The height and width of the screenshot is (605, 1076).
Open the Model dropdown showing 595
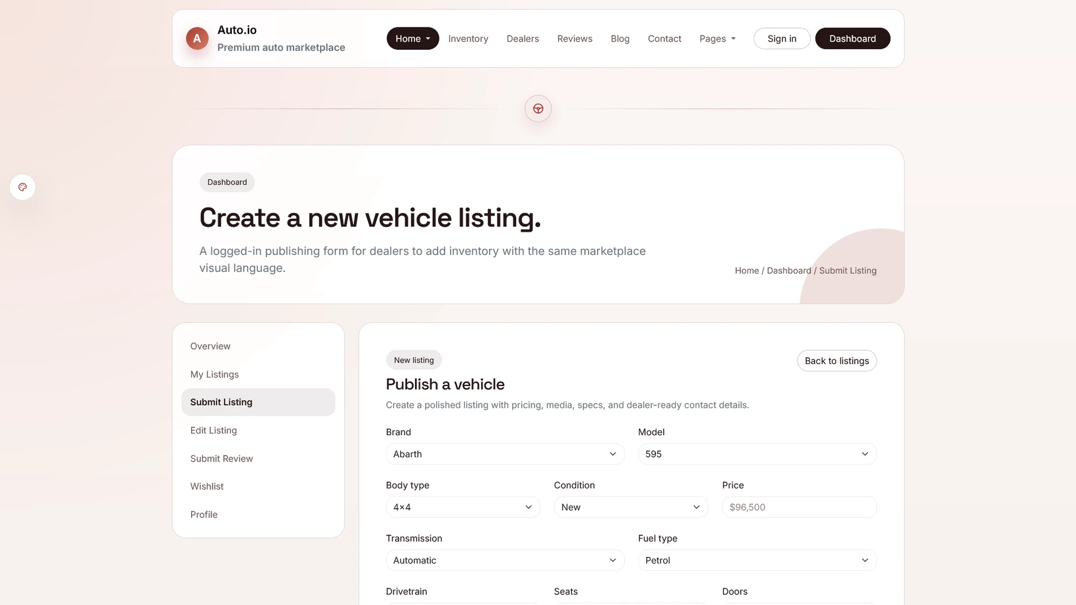pos(757,454)
